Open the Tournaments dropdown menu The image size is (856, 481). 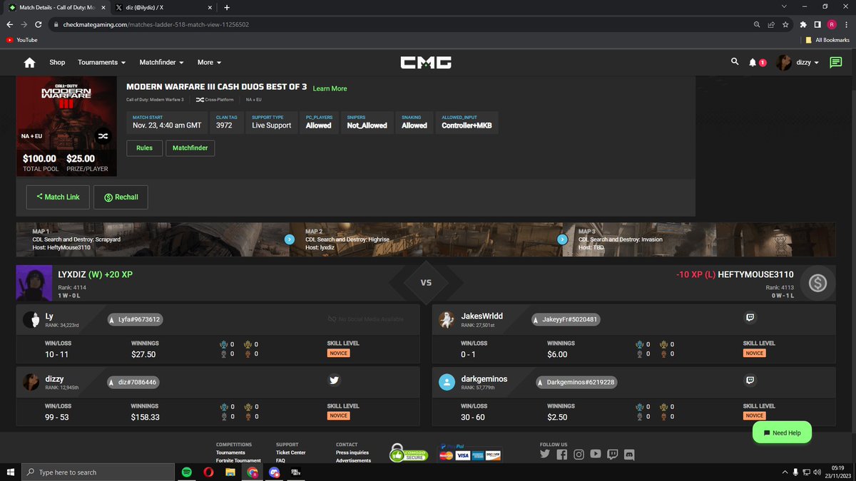coord(102,63)
